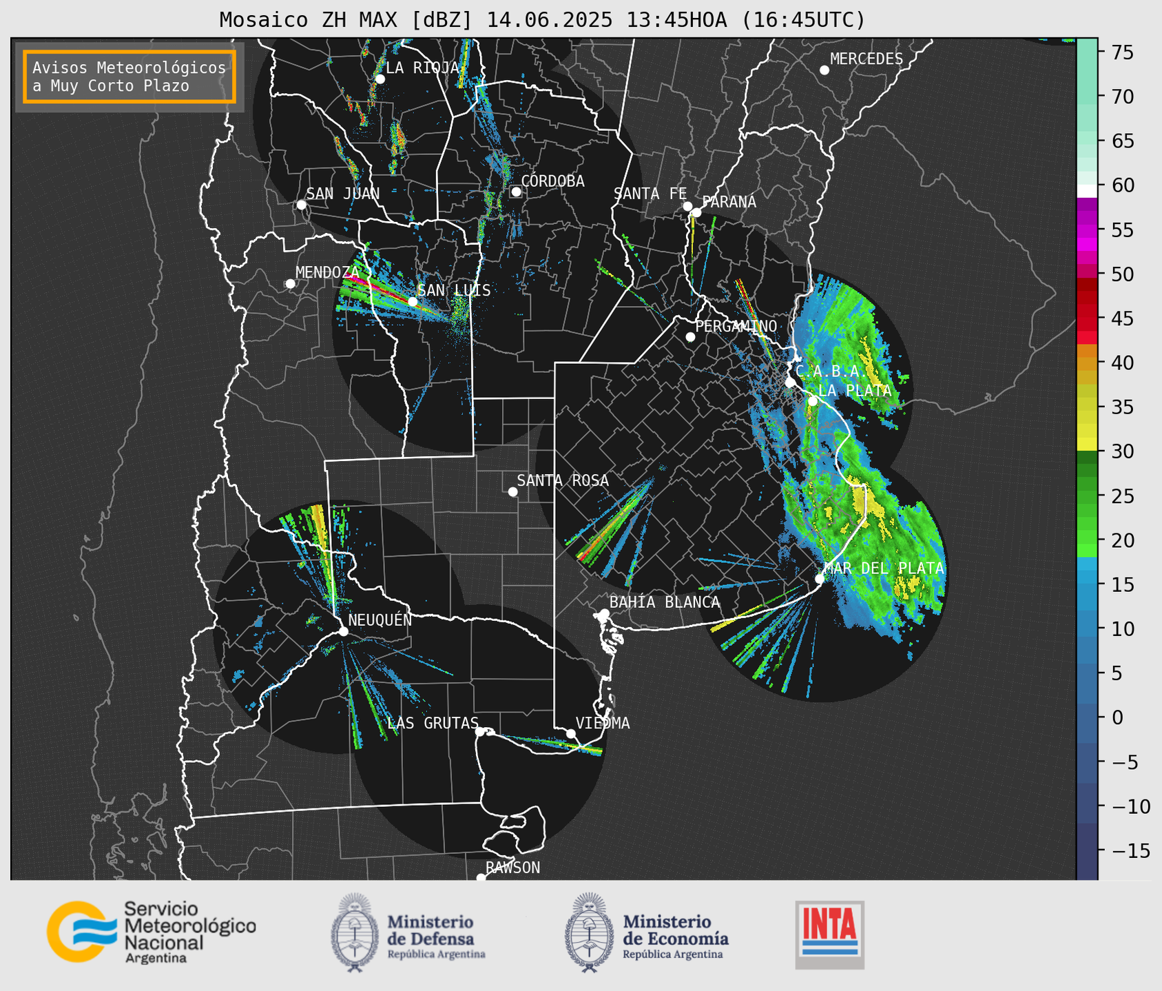
Task: Select the SANTA ROSA city marker
Action: click(512, 491)
